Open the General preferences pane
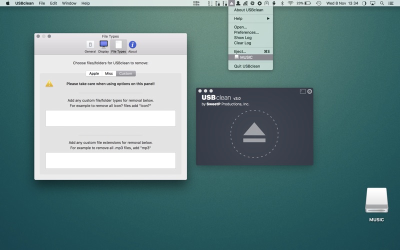 (x=90, y=46)
